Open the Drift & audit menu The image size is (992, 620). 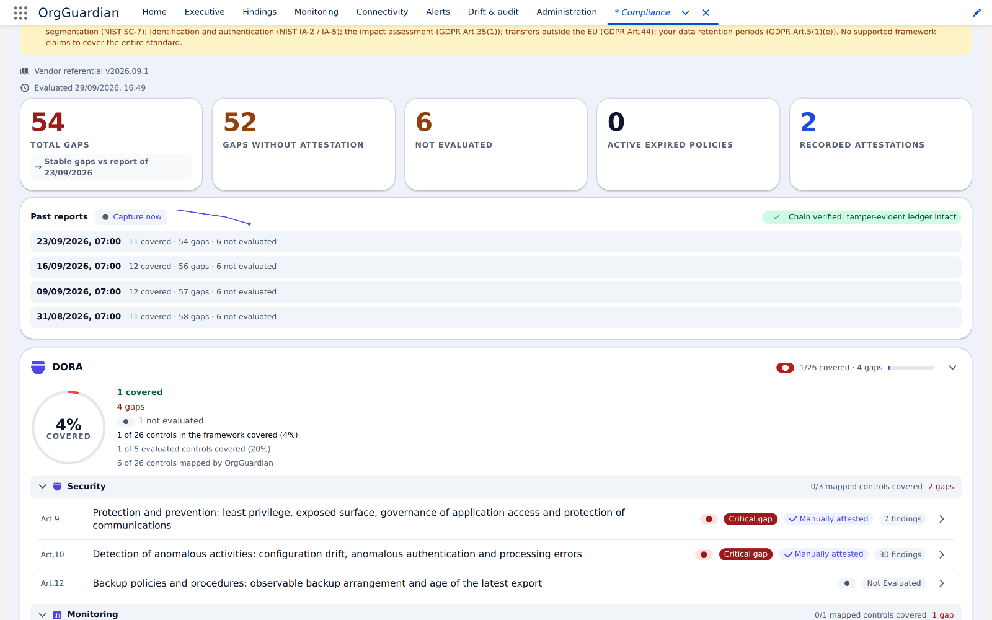[x=493, y=12]
